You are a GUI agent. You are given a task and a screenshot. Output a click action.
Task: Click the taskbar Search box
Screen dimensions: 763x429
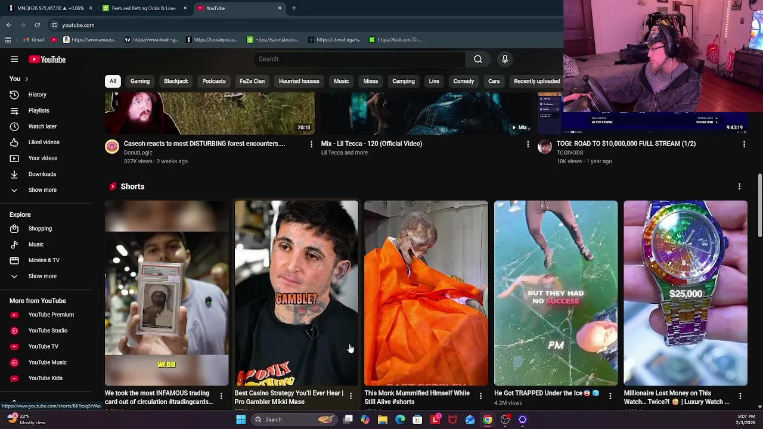[x=293, y=419]
